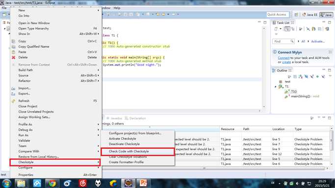Select Assign Working Sets...
Screen dimensions: 335x188
(x=56, y=117)
